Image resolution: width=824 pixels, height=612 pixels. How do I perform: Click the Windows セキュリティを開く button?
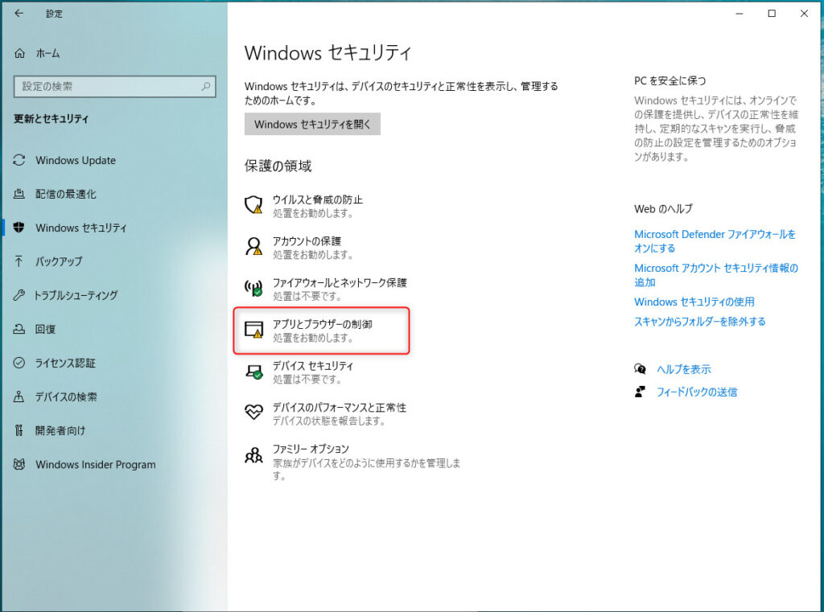[x=312, y=124]
